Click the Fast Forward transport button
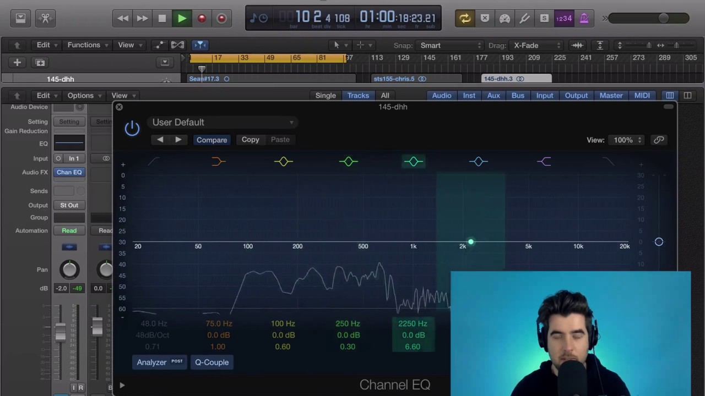This screenshot has height=396, width=705. click(x=142, y=18)
